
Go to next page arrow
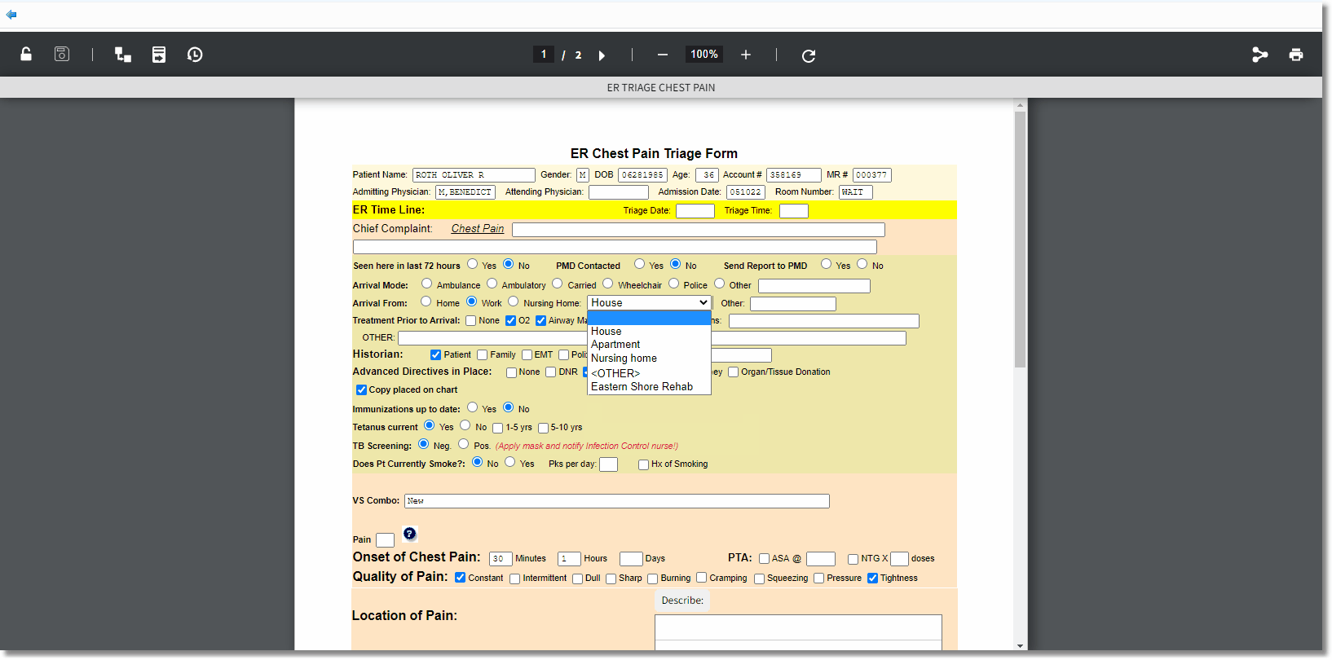click(602, 55)
